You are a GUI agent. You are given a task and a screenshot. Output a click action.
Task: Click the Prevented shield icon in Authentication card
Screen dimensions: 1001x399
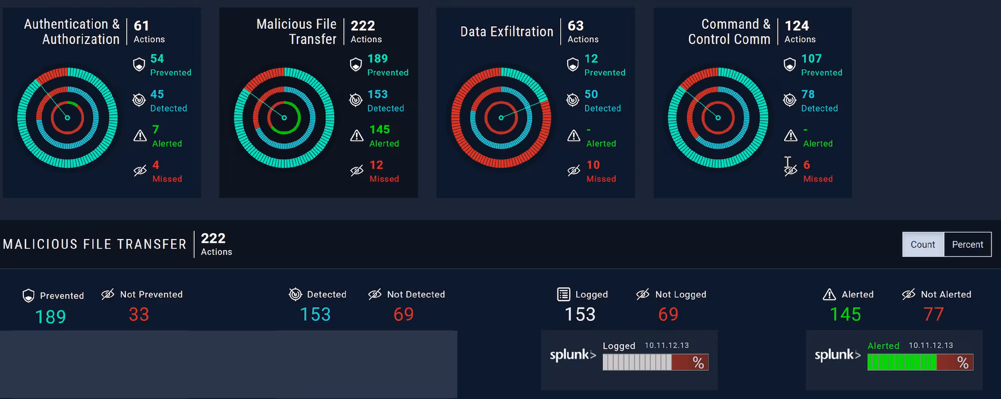tap(139, 64)
